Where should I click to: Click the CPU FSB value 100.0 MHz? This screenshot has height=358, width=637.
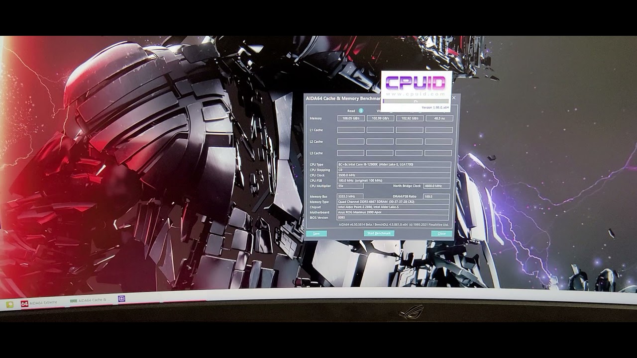click(394, 180)
